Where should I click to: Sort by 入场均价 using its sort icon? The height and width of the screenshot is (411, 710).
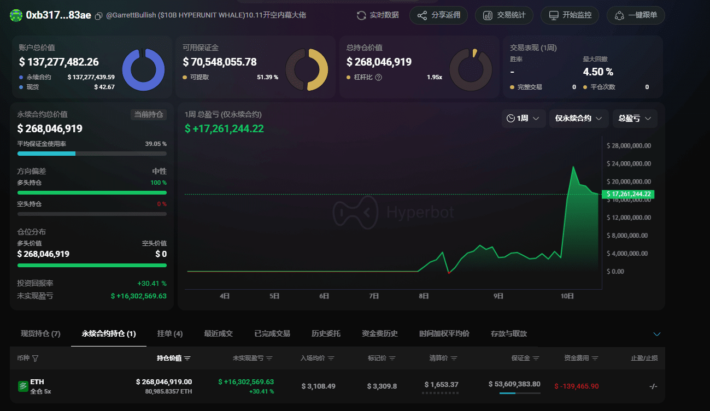pos(331,359)
